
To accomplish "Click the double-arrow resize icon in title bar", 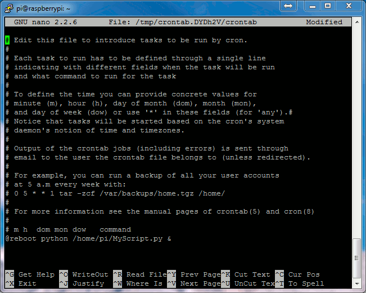I will point(288,6).
